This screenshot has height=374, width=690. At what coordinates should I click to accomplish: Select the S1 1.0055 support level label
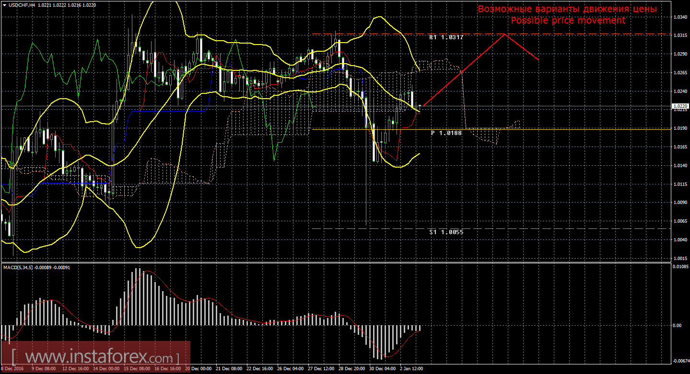pyautogui.click(x=446, y=232)
